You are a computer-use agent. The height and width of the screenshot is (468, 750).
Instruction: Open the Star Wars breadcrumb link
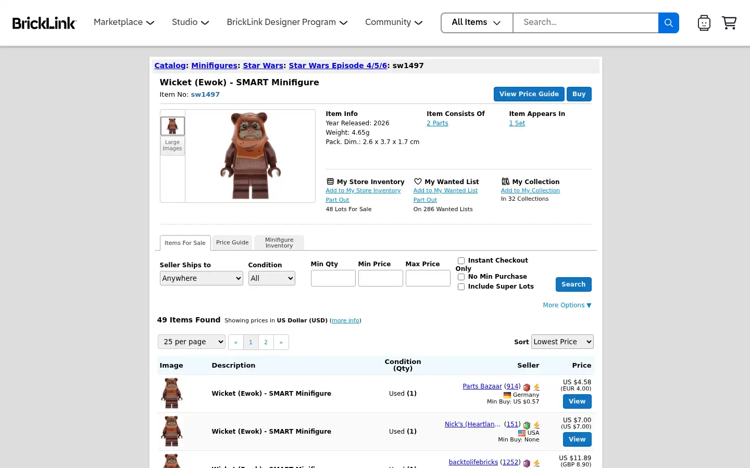tap(263, 66)
